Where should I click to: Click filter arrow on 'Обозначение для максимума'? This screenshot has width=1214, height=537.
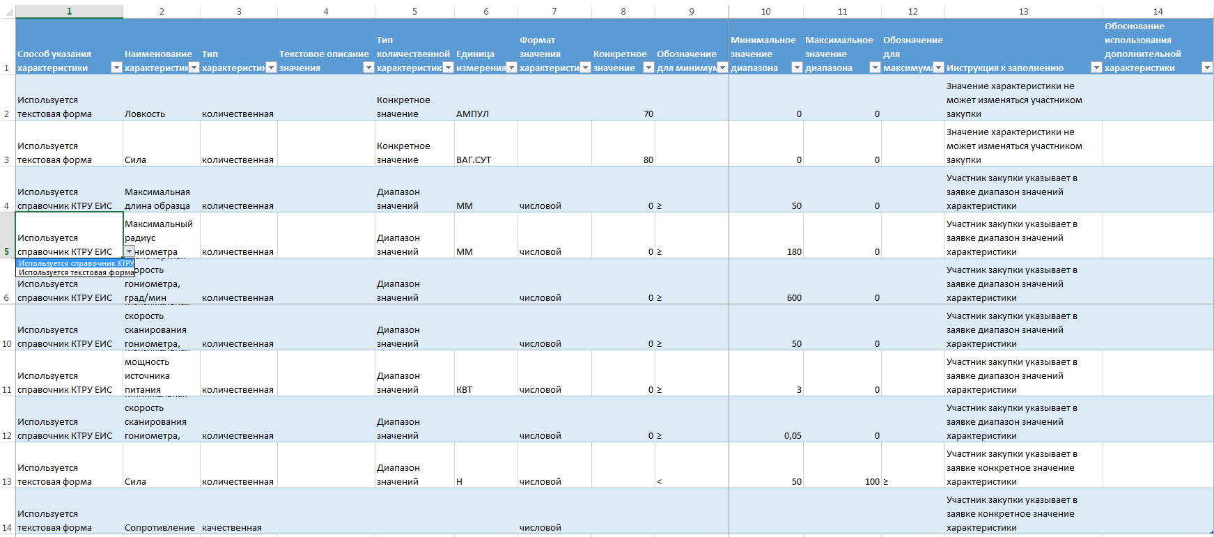tap(938, 68)
